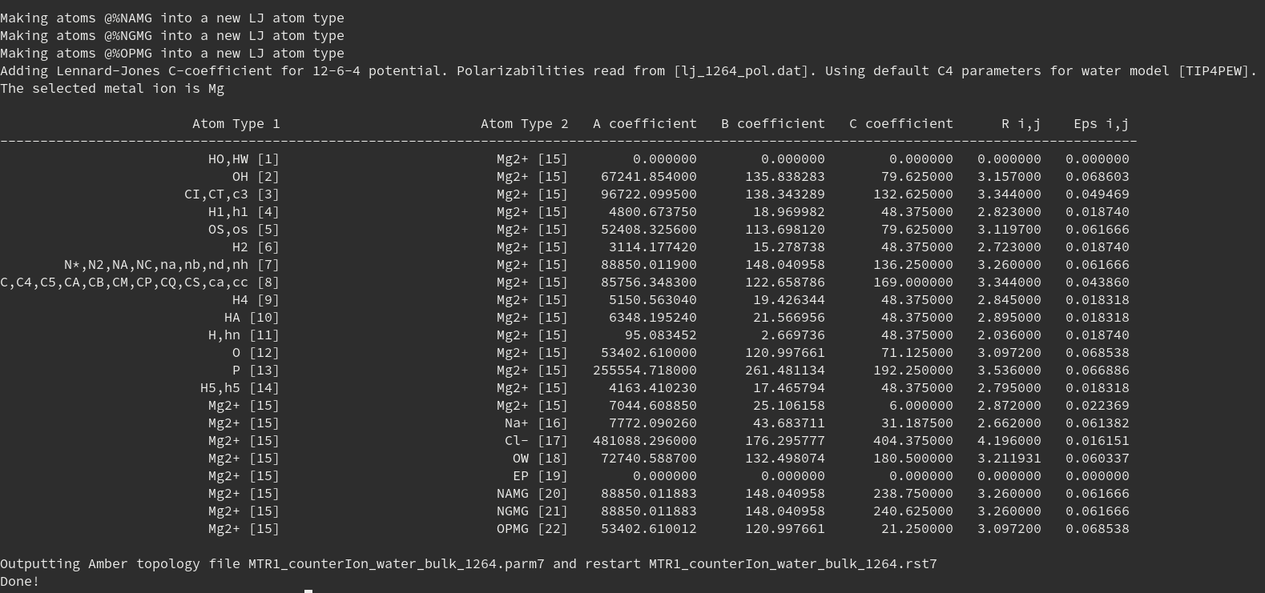Click the 'C coefficient' column header
This screenshot has height=593, width=1265.
(x=900, y=124)
